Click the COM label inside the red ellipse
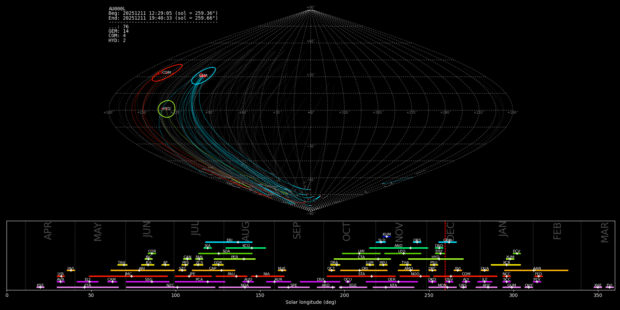Image resolution: width=620 pixels, height=310 pixels. (x=166, y=73)
